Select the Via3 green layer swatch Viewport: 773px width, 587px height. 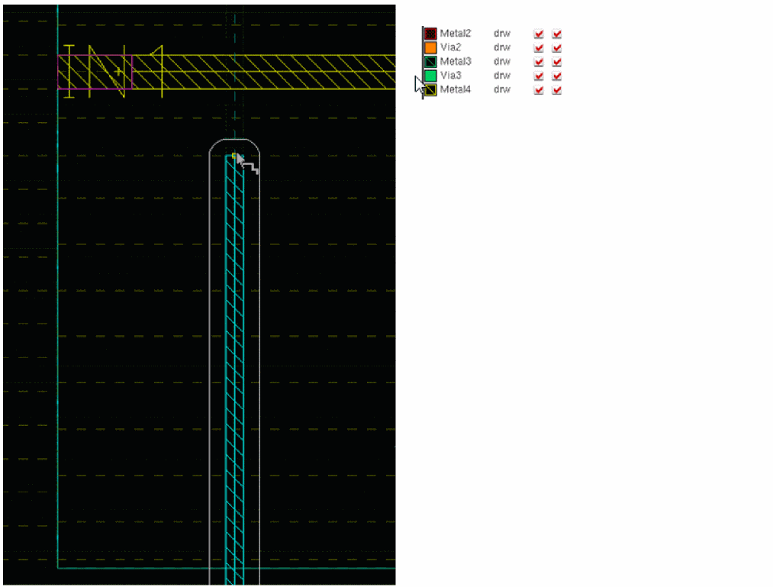coord(430,76)
